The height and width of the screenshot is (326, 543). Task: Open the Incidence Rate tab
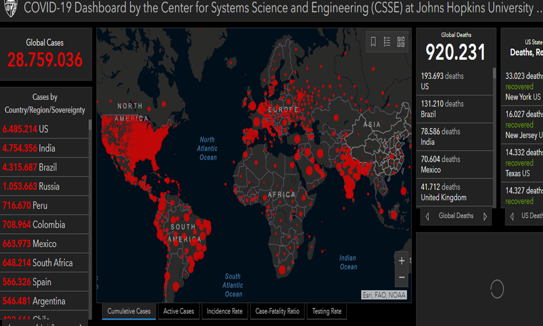224,311
